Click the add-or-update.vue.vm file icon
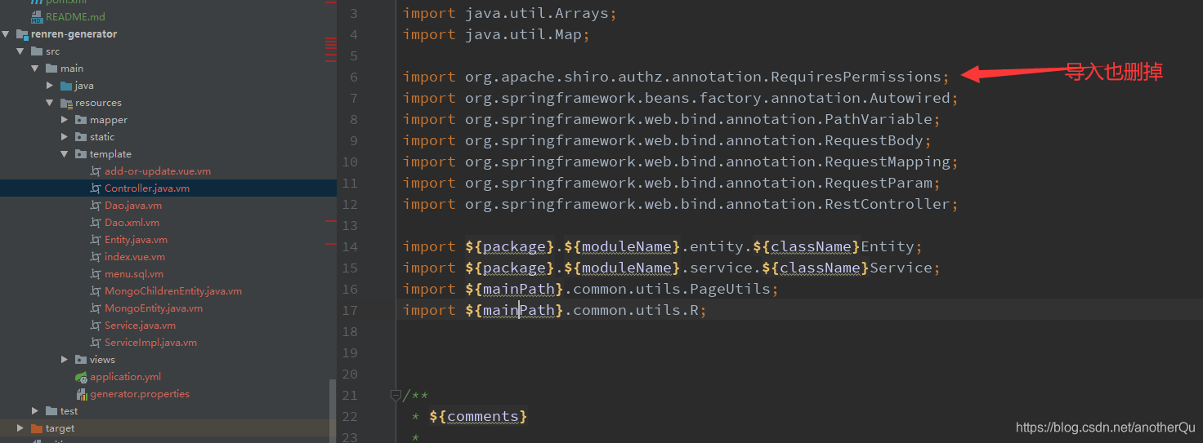This screenshot has width=1203, height=443. coord(96,171)
